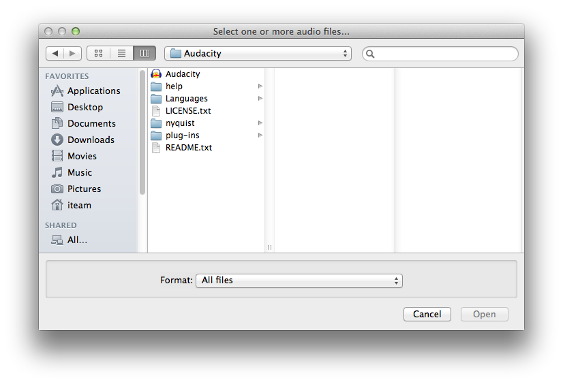
Task: Click the Music note icon
Action: [x=57, y=172]
